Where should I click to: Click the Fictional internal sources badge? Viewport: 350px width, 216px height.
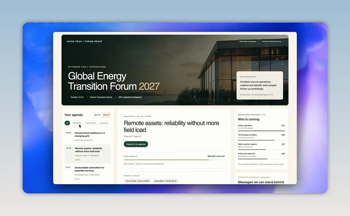pos(271,41)
